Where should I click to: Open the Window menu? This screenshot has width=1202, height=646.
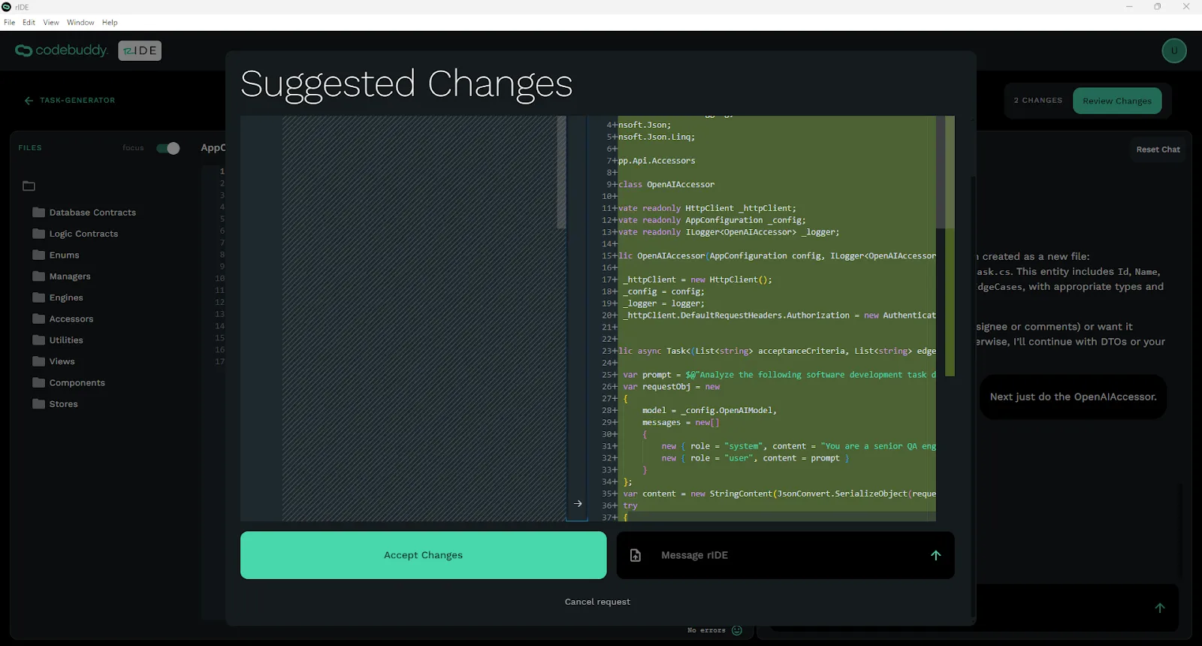pos(80,23)
